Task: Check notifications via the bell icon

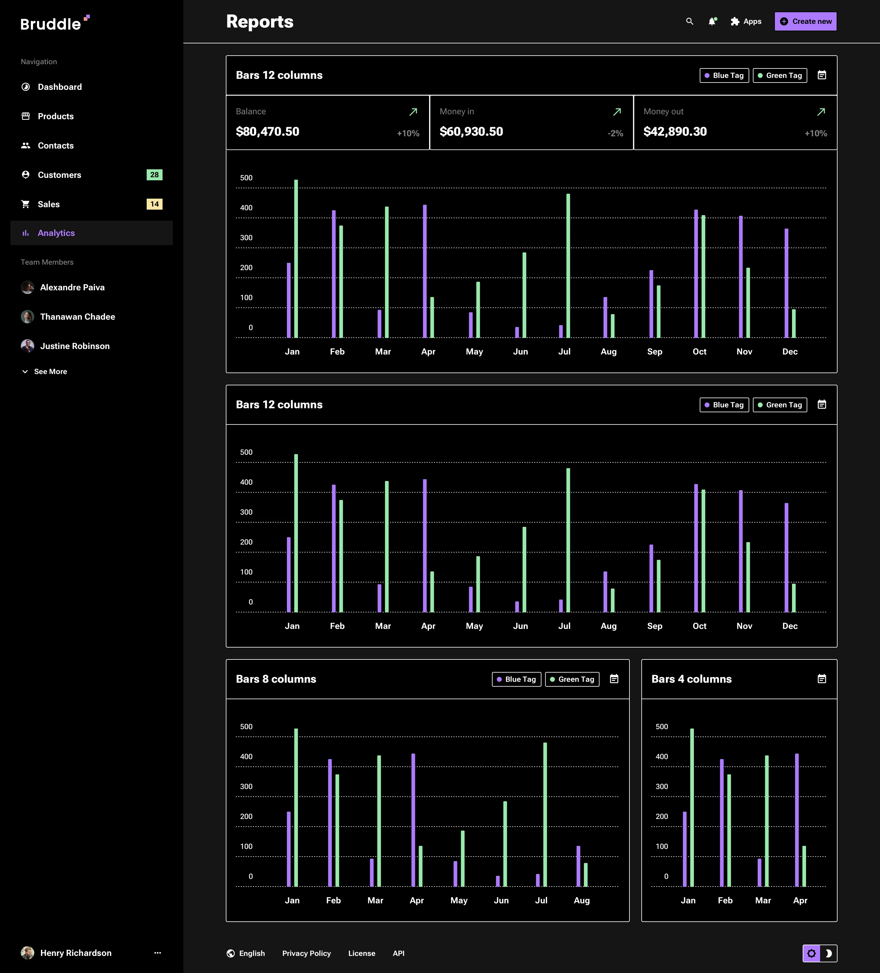Action: [712, 21]
